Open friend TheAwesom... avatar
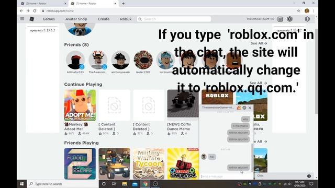The image size is (335, 188). pos(98,60)
